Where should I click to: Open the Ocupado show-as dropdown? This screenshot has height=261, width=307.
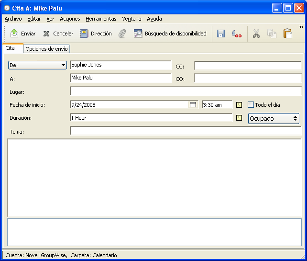pos(274,118)
